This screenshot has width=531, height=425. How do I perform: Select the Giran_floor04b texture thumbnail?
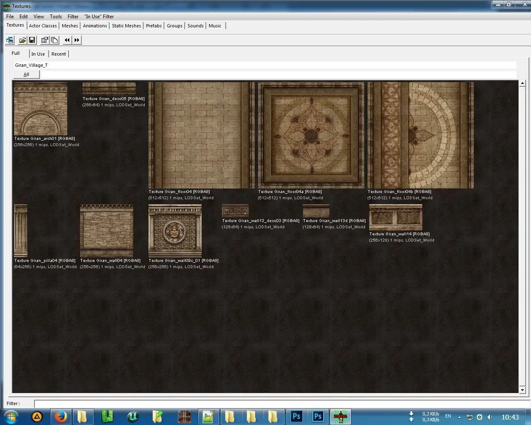[x=421, y=135]
